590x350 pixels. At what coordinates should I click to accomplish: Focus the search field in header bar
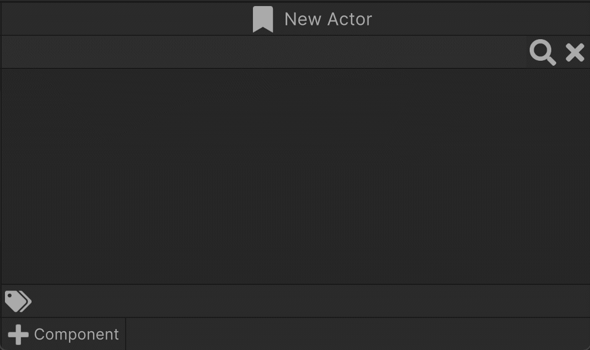[x=263, y=52]
